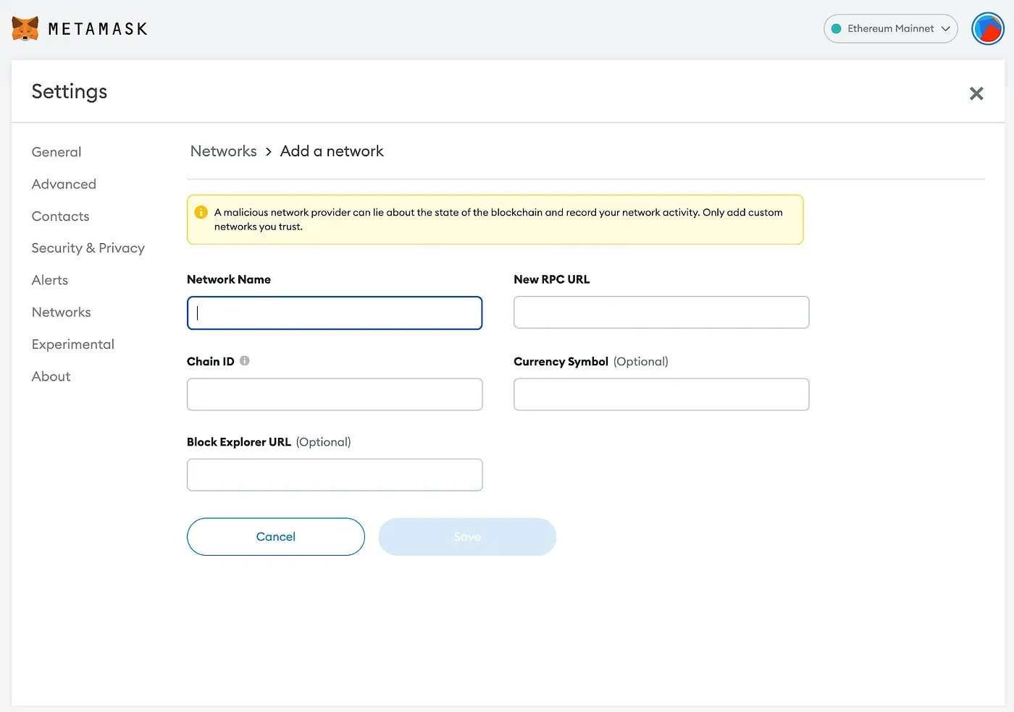The width and height of the screenshot is (1014, 712).
Task: Click the warning info icon in the banner
Action: tap(201, 212)
